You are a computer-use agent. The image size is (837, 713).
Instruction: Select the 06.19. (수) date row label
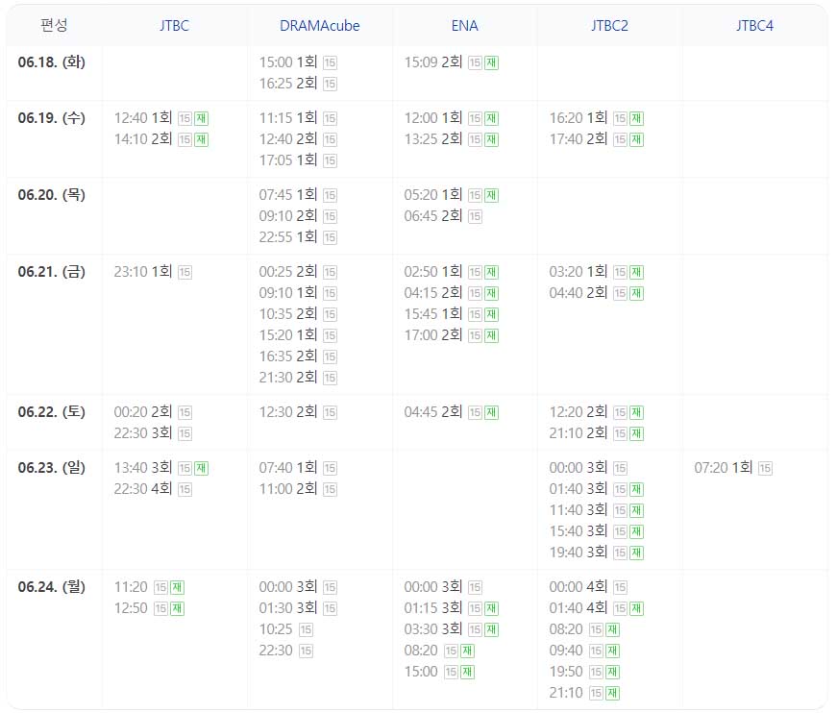51,117
